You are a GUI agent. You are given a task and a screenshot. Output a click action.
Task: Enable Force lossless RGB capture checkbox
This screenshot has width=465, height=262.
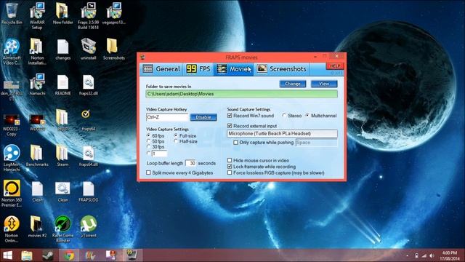click(x=230, y=172)
